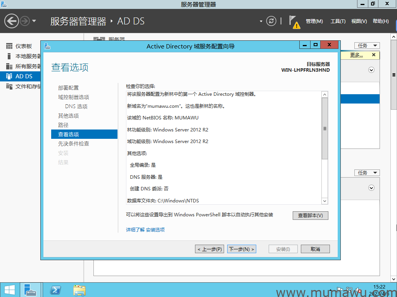Select the 先决条件检查 wizard step
This screenshot has width=397, height=297.
click(x=74, y=143)
